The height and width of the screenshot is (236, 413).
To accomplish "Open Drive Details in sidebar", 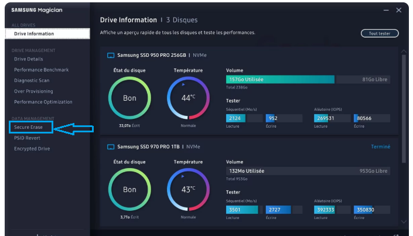I will pyautogui.click(x=29, y=59).
